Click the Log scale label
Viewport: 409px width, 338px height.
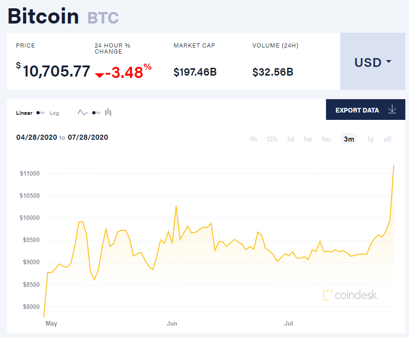click(54, 113)
